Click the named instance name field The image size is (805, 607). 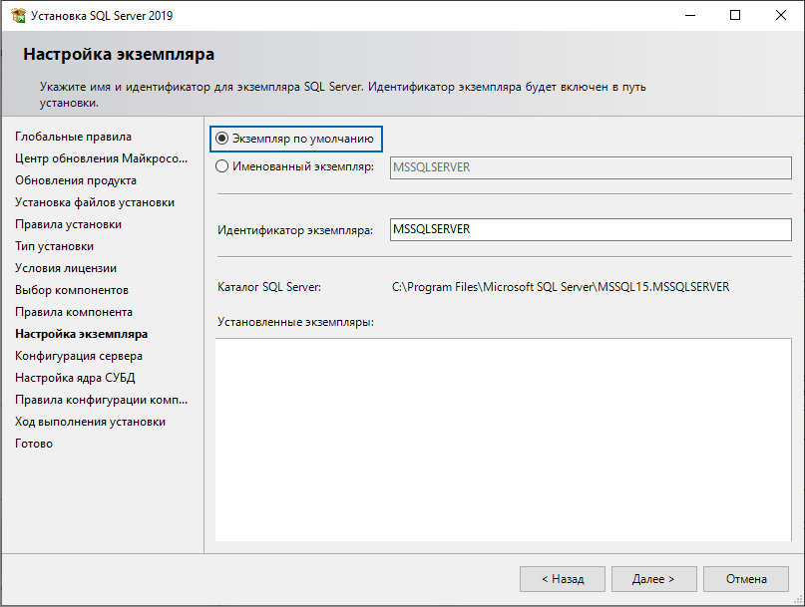591,167
